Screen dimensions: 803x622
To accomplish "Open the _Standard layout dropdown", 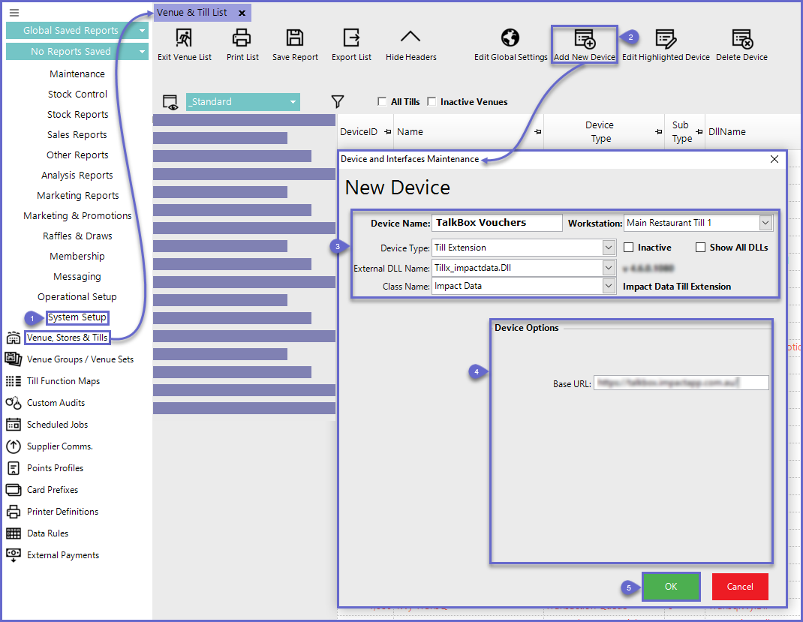I will 293,102.
